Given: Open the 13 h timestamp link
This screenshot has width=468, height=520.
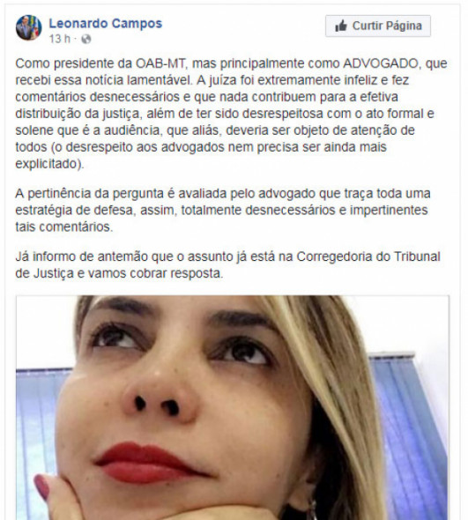Looking at the screenshot, I should pyautogui.click(x=60, y=39).
